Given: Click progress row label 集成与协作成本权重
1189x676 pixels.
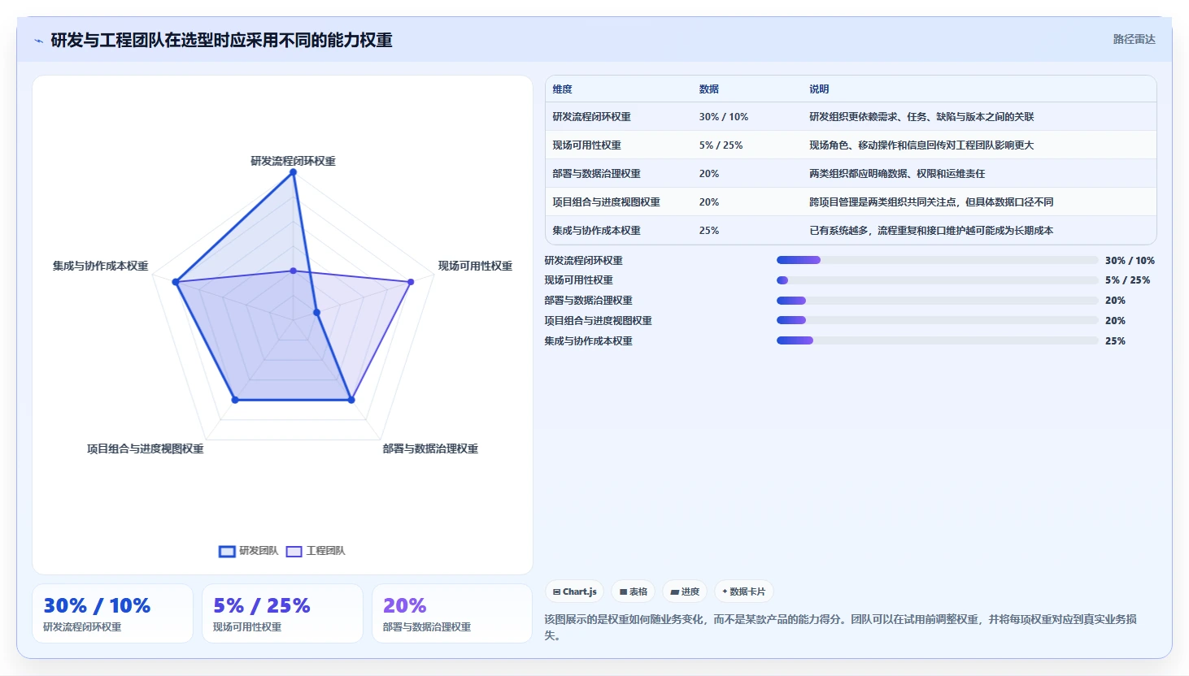Looking at the screenshot, I should point(588,341).
